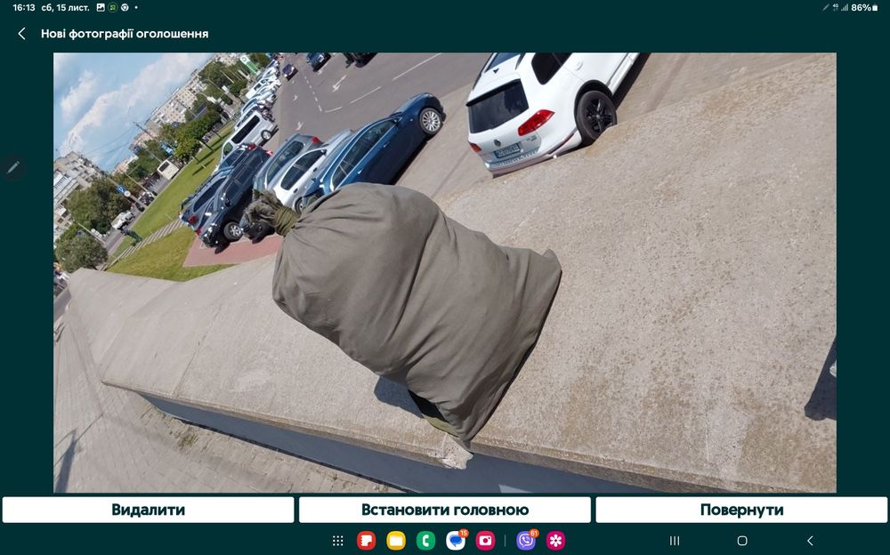This screenshot has height=555, width=890.
Task: Tap the battery 86% indicator
Action: pyautogui.click(x=864, y=7)
